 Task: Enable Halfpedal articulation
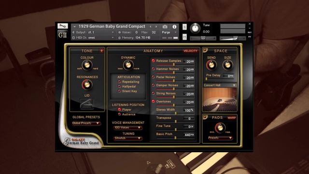(119, 86)
